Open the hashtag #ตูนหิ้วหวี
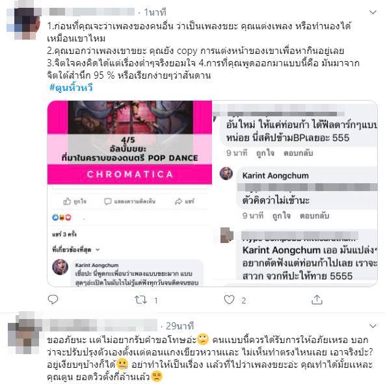 point(71,87)
